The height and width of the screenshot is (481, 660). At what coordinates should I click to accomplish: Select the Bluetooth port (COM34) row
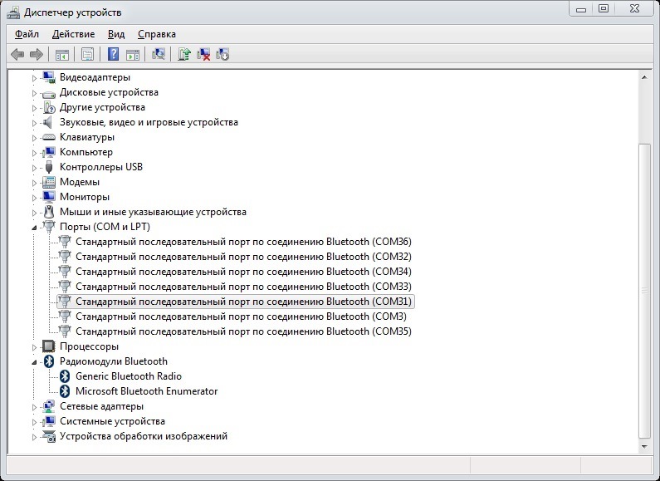(x=243, y=272)
